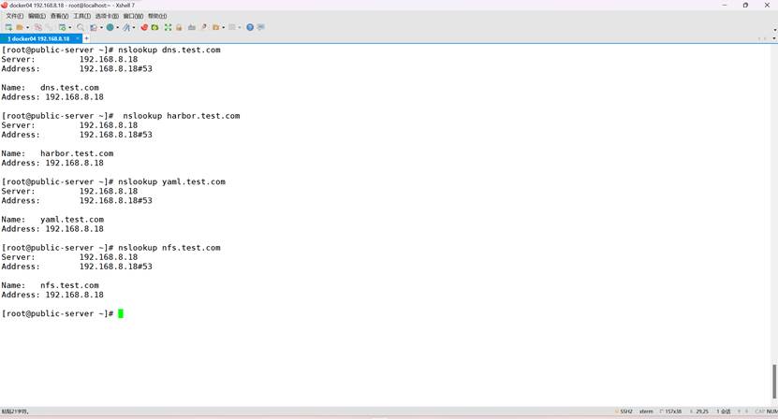The width and height of the screenshot is (778, 419).
Task: Open the 查看(V) menu
Action: coord(59,16)
